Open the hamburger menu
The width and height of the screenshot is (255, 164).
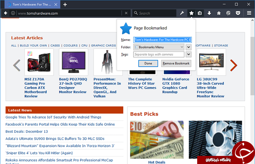tap(249, 13)
